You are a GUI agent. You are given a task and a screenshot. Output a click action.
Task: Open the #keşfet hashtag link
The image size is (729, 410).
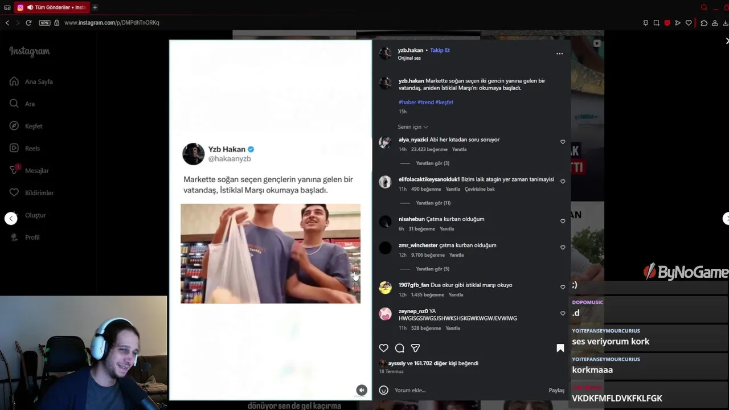point(444,102)
